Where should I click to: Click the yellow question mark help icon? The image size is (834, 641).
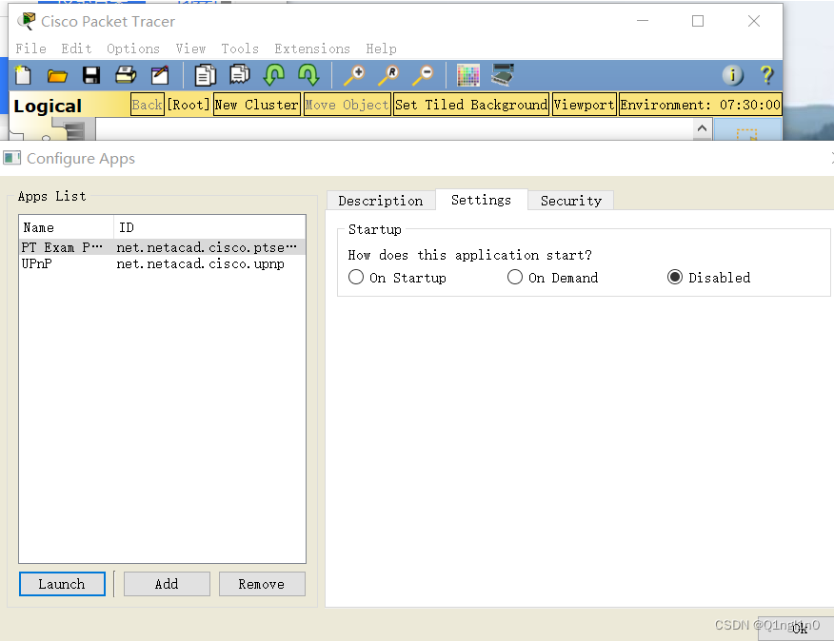(x=766, y=75)
